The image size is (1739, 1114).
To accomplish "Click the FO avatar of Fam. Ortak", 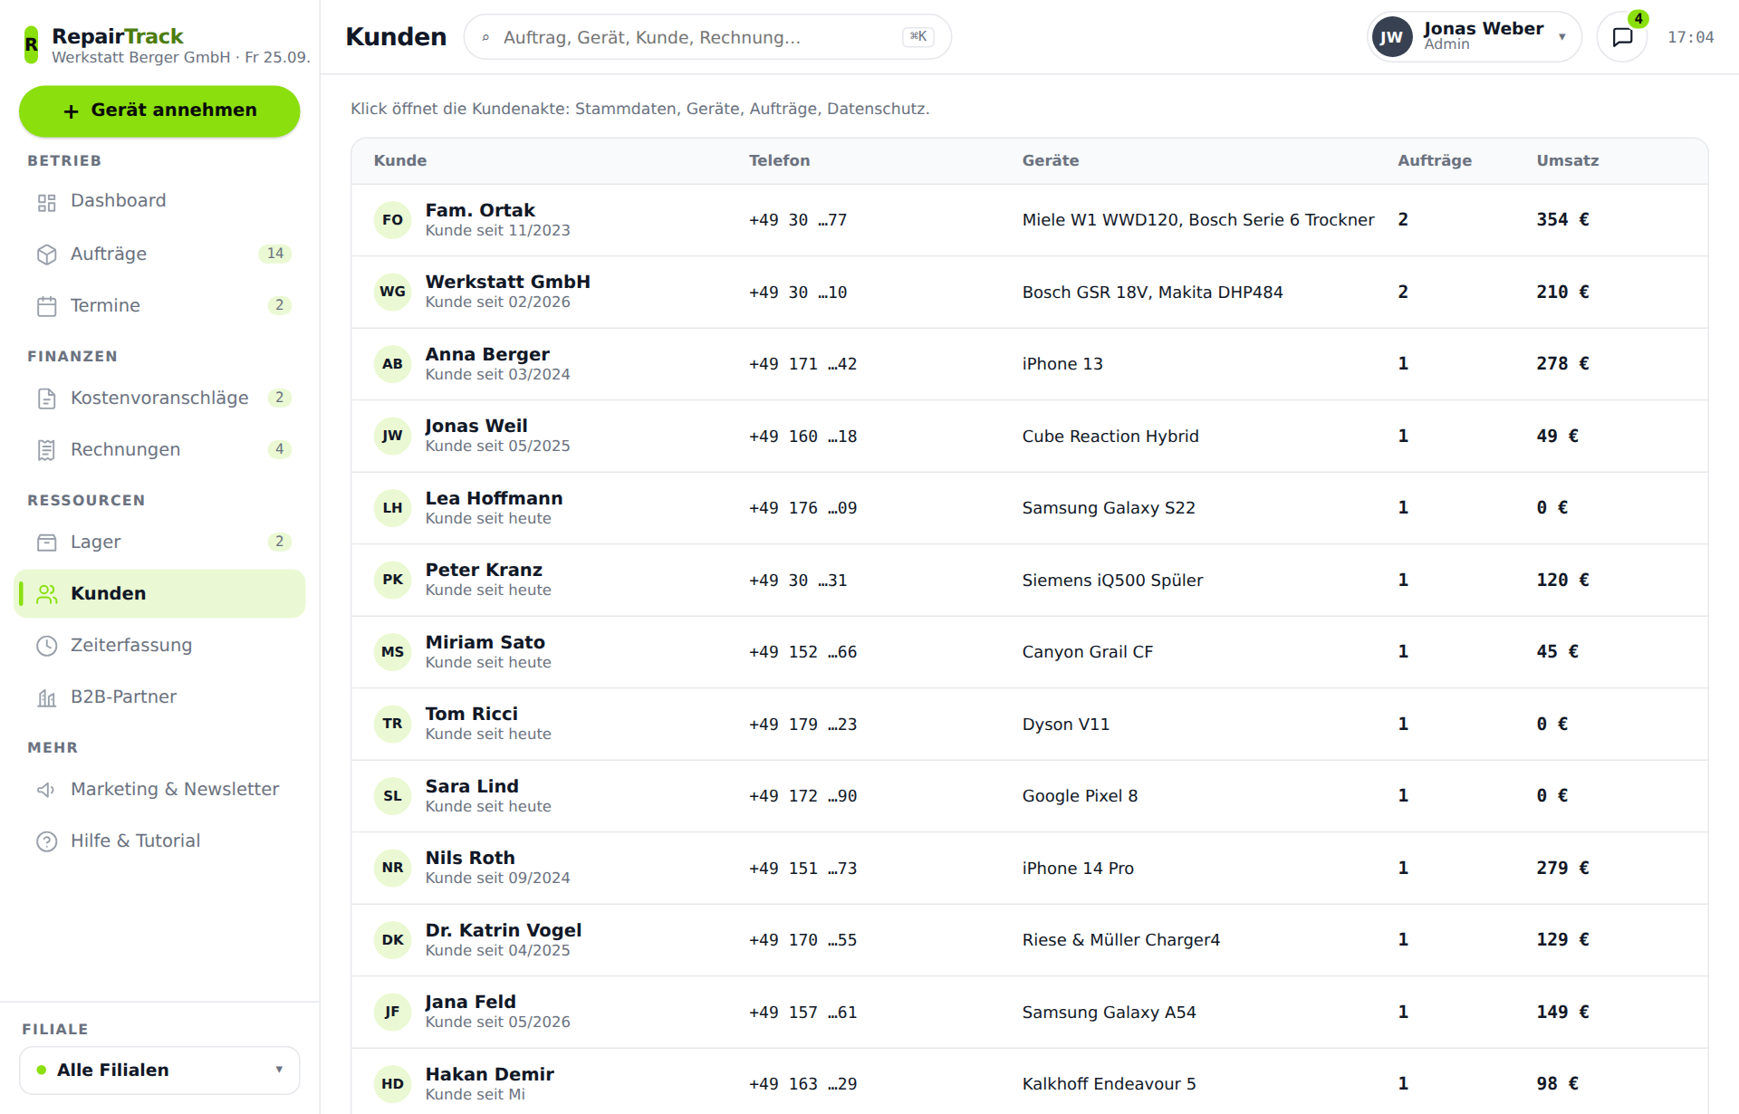I will pyautogui.click(x=392, y=220).
